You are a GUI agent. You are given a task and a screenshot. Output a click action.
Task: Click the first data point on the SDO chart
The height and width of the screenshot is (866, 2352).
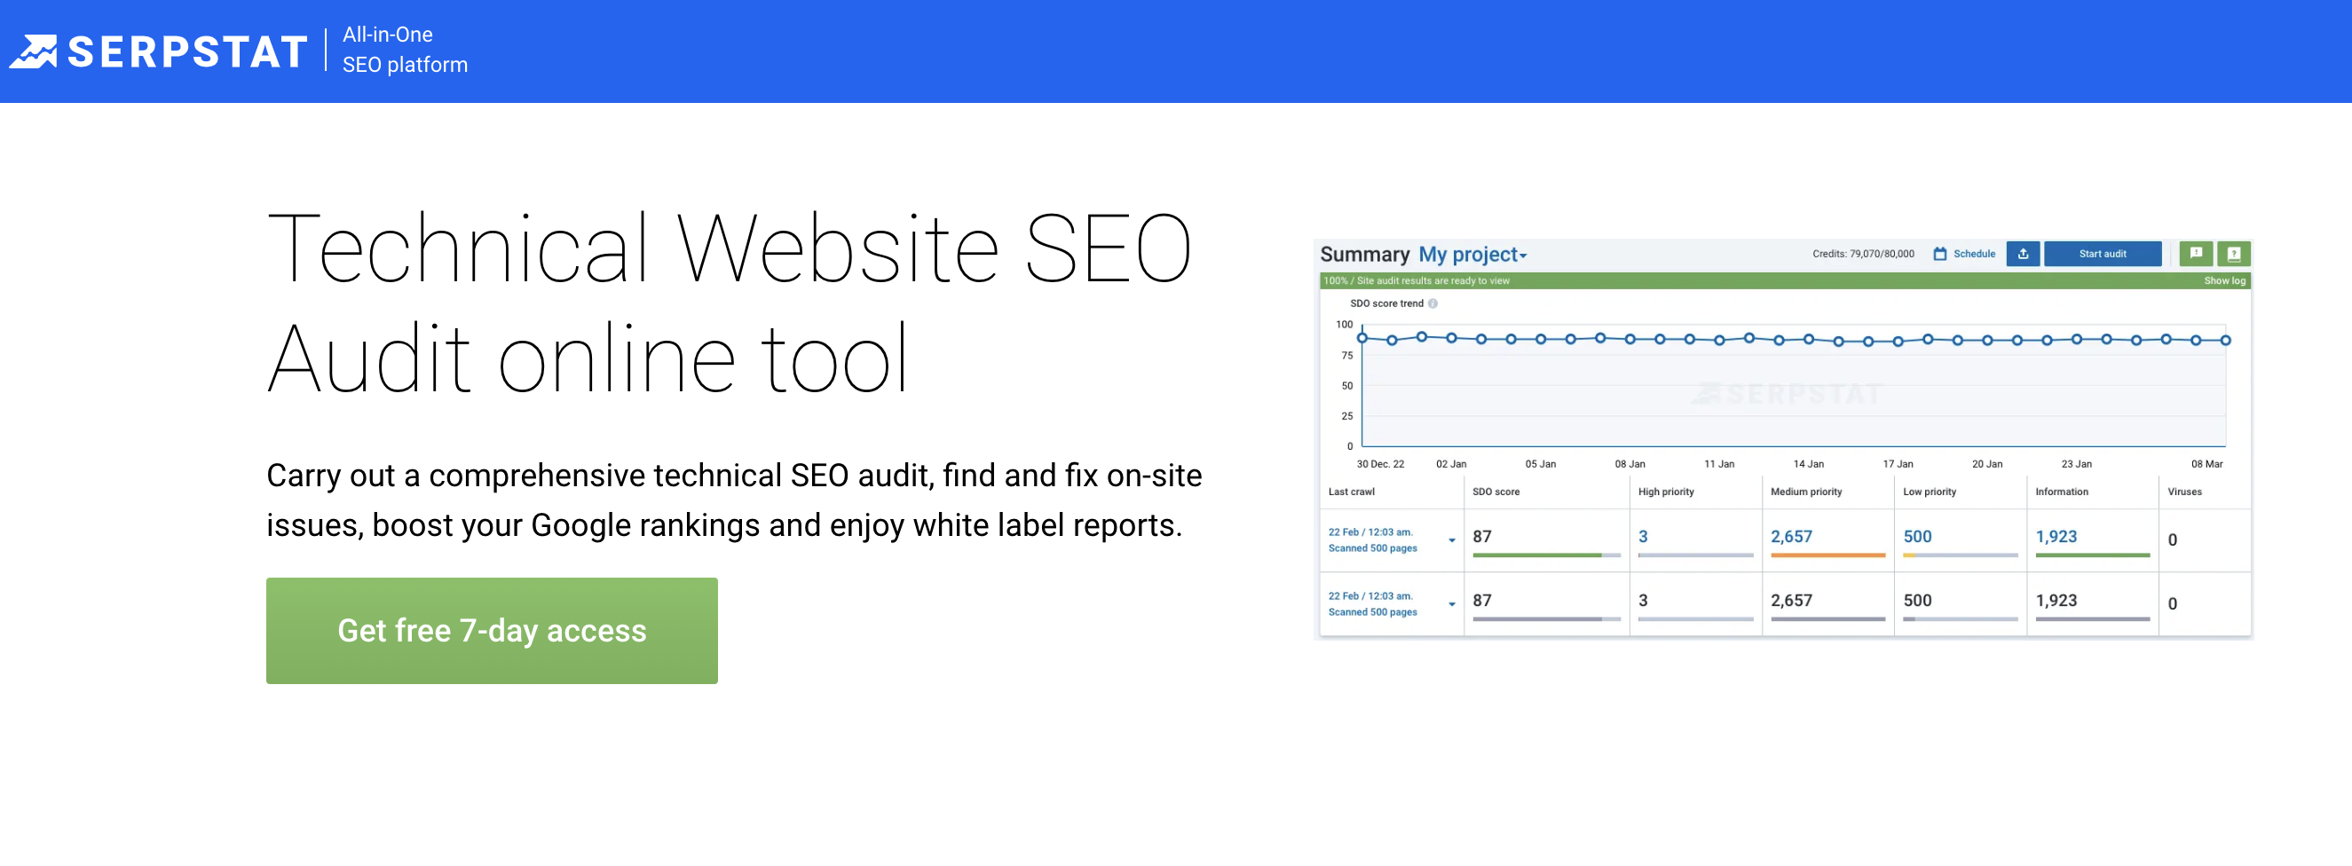click(x=1362, y=339)
